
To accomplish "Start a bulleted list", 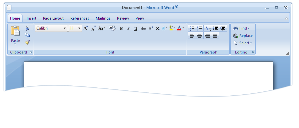I will click(192, 28).
